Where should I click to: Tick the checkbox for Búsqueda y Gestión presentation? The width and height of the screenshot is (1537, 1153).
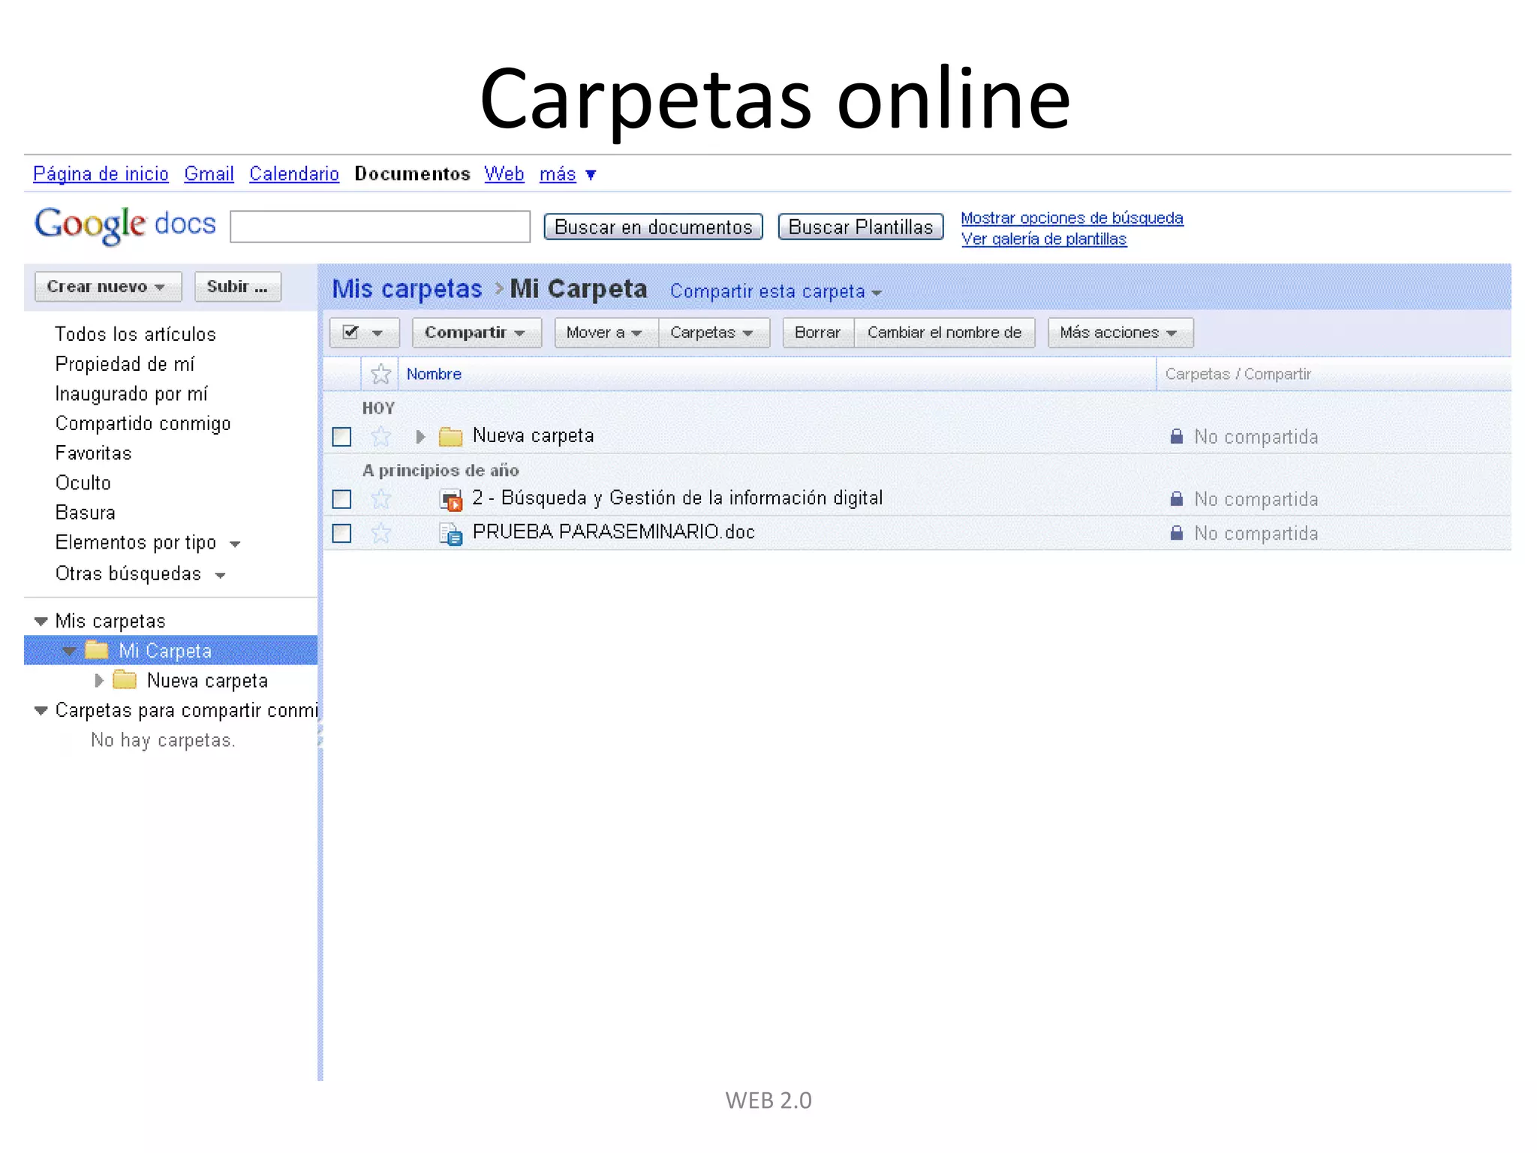(x=341, y=499)
